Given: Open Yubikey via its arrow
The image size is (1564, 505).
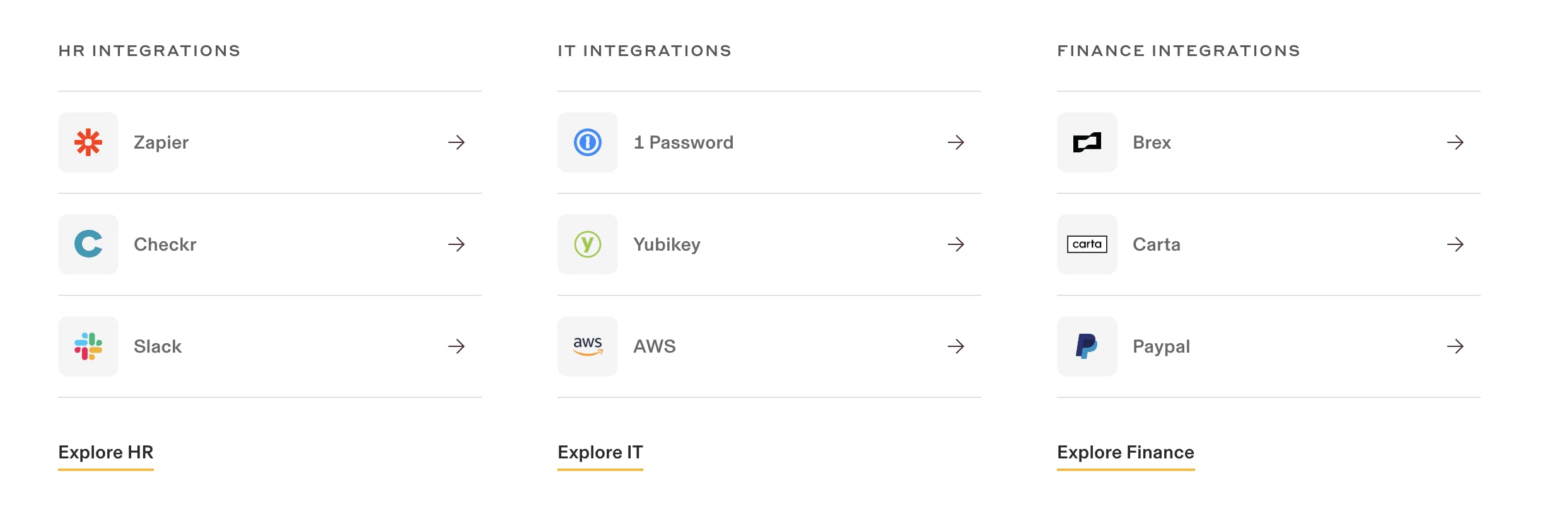Looking at the screenshot, I should pos(956,244).
